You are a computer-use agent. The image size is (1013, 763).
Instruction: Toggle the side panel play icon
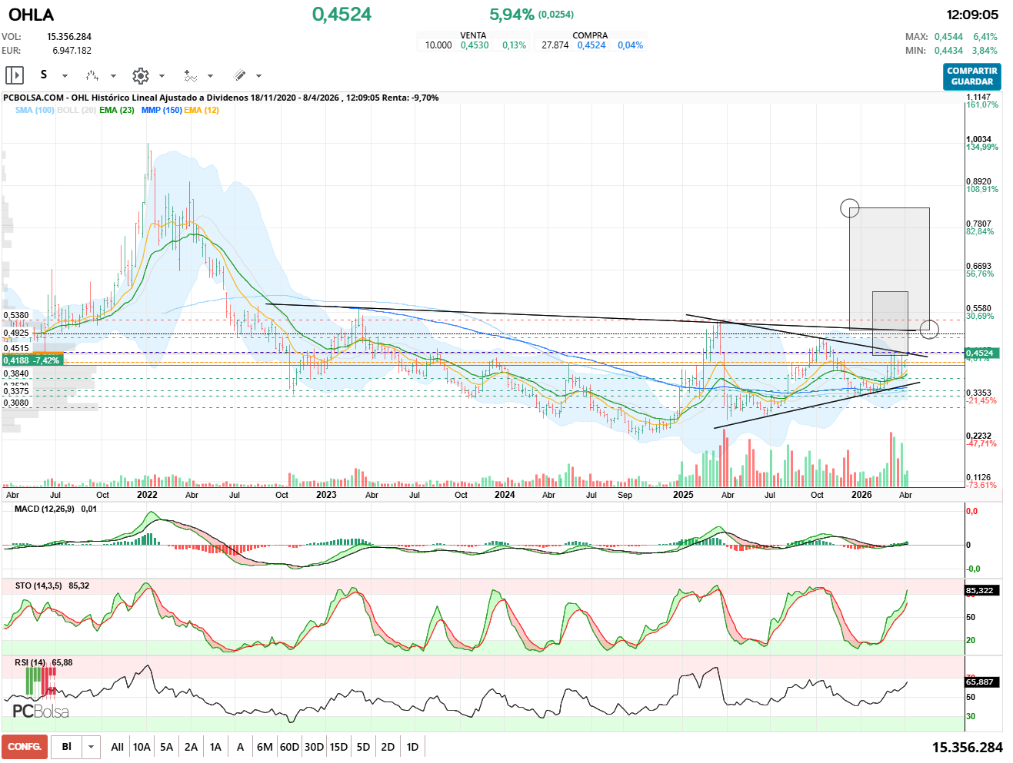tap(15, 75)
